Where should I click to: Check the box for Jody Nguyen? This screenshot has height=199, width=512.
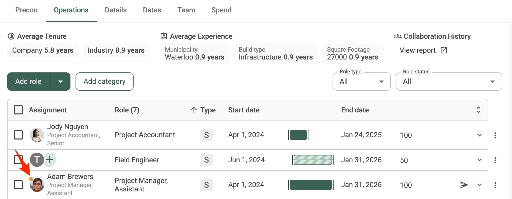[18, 135]
